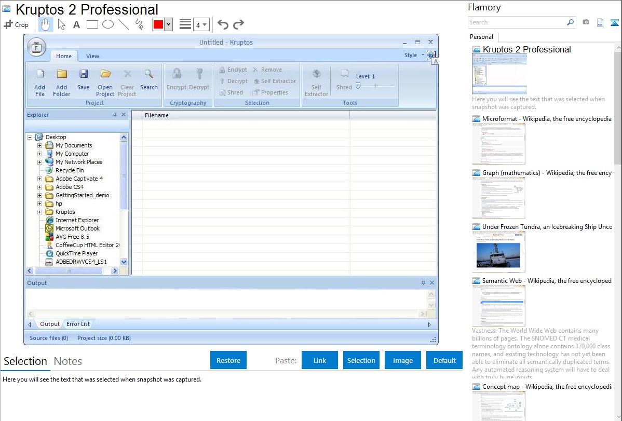This screenshot has width=622, height=421.
Task: Click the Add File icon
Action: click(39, 74)
